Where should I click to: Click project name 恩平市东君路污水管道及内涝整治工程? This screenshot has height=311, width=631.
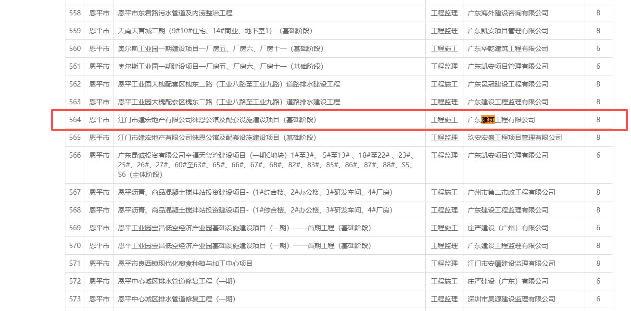coord(175,13)
